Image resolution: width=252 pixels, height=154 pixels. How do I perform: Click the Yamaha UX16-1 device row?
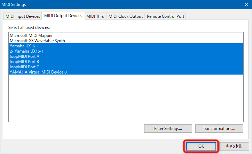point(126,46)
